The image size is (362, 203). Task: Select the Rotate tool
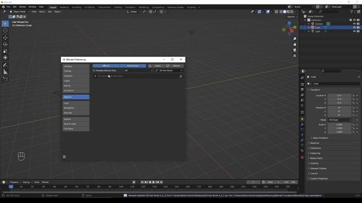[x=5, y=44]
